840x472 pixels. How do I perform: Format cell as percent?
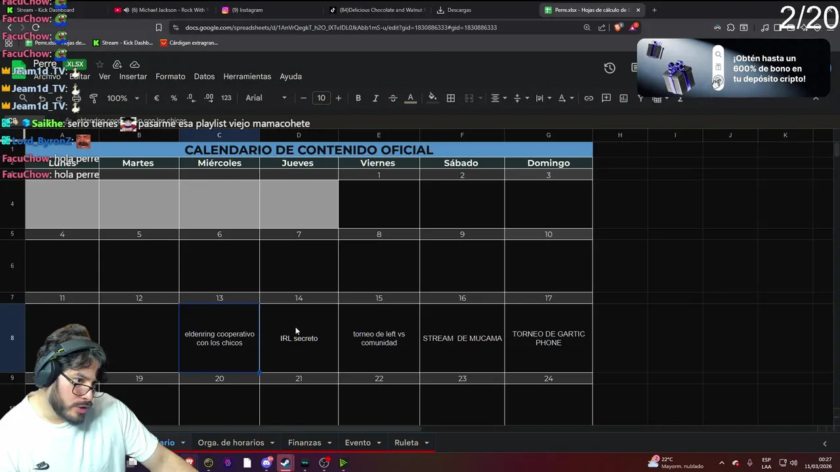(x=174, y=98)
